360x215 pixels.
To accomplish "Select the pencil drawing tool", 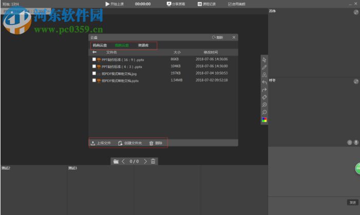I will 264,67.
